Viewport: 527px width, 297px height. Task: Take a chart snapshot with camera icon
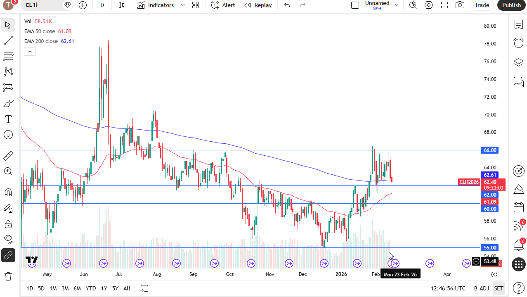(x=459, y=5)
